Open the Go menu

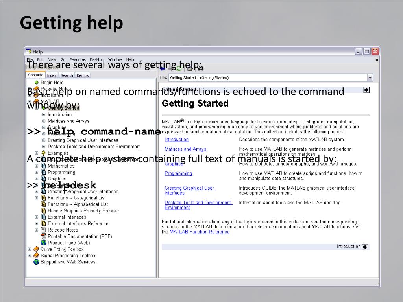pyautogui.click(x=63, y=60)
